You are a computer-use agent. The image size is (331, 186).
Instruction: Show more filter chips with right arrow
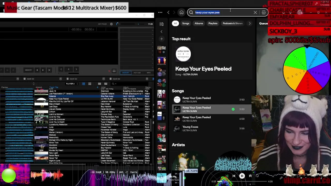[x=250, y=23]
